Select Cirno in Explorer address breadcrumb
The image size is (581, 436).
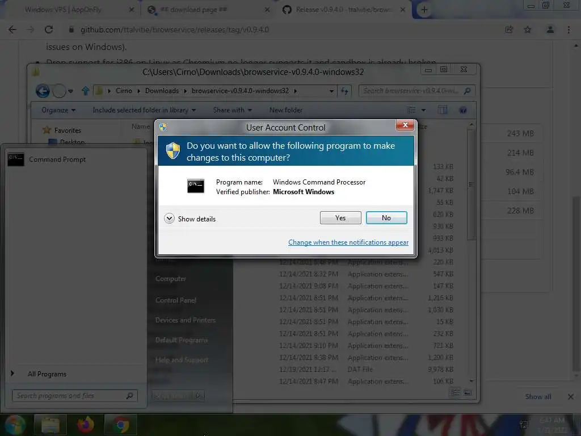pos(124,91)
